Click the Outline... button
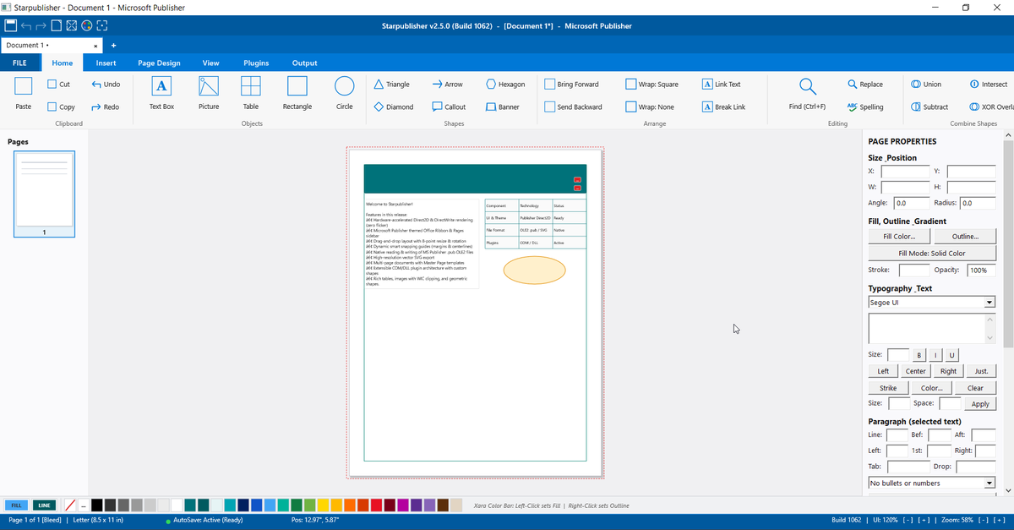 (x=965, y=237)
